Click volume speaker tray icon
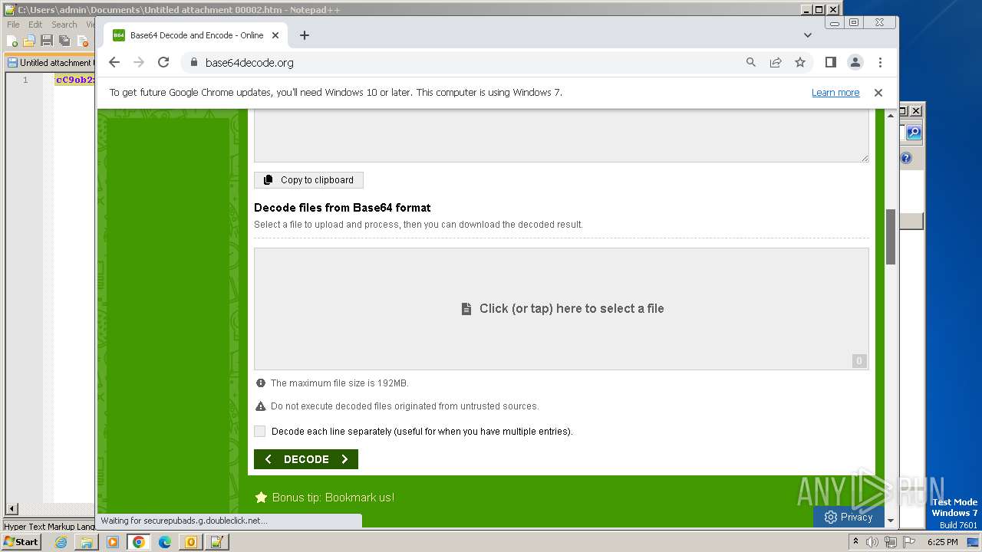 [872, 542]
